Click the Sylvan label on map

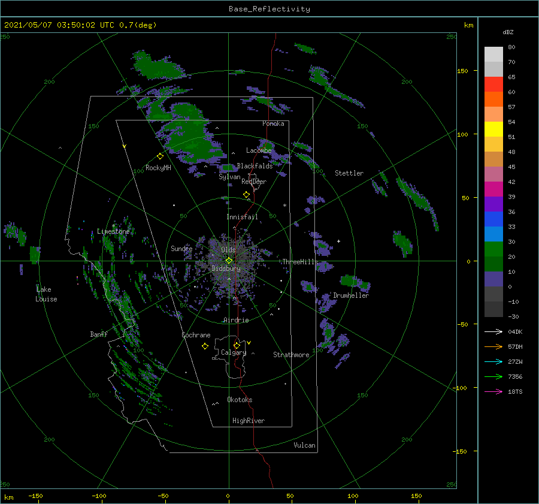pyautogui.click(x=229, y=177)
